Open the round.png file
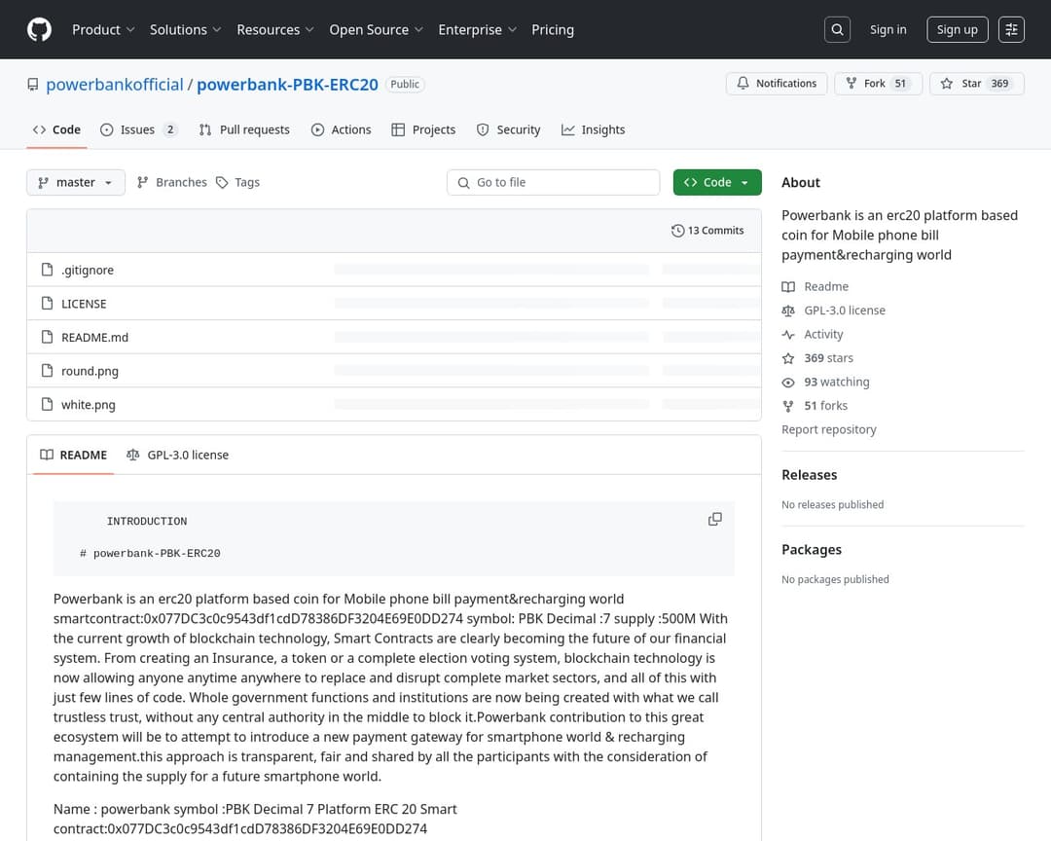Image resolution: width=1051 pixels, height=841 pixels. [x=90, y=370]
